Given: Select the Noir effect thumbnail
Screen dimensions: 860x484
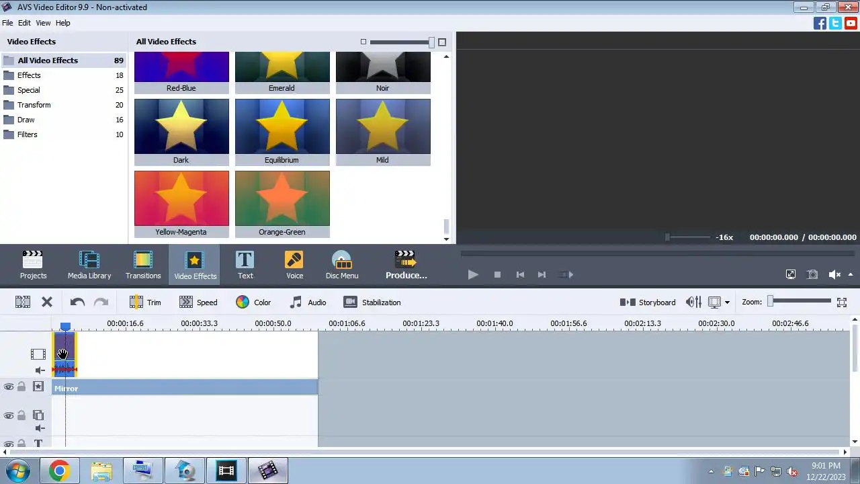Looking at the screenshot, I should click(x=383, y=73).
